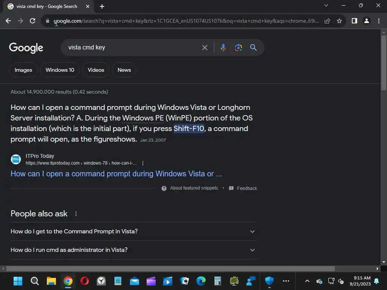Viewport: 387px width, 290px height.
Task: Open the muted volume tray icon
Action: [x=341, y=281]
